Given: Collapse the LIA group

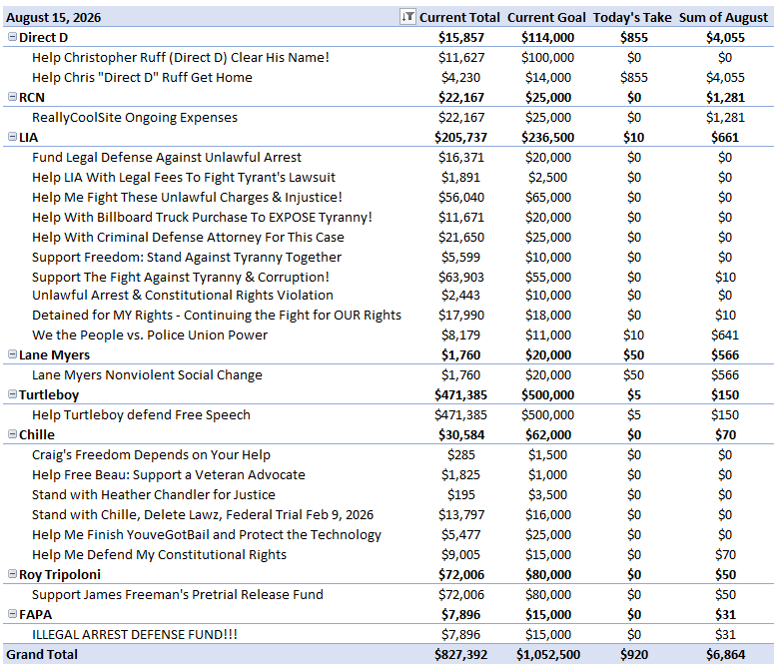Looking at the screenshot, I should (12, 137).
